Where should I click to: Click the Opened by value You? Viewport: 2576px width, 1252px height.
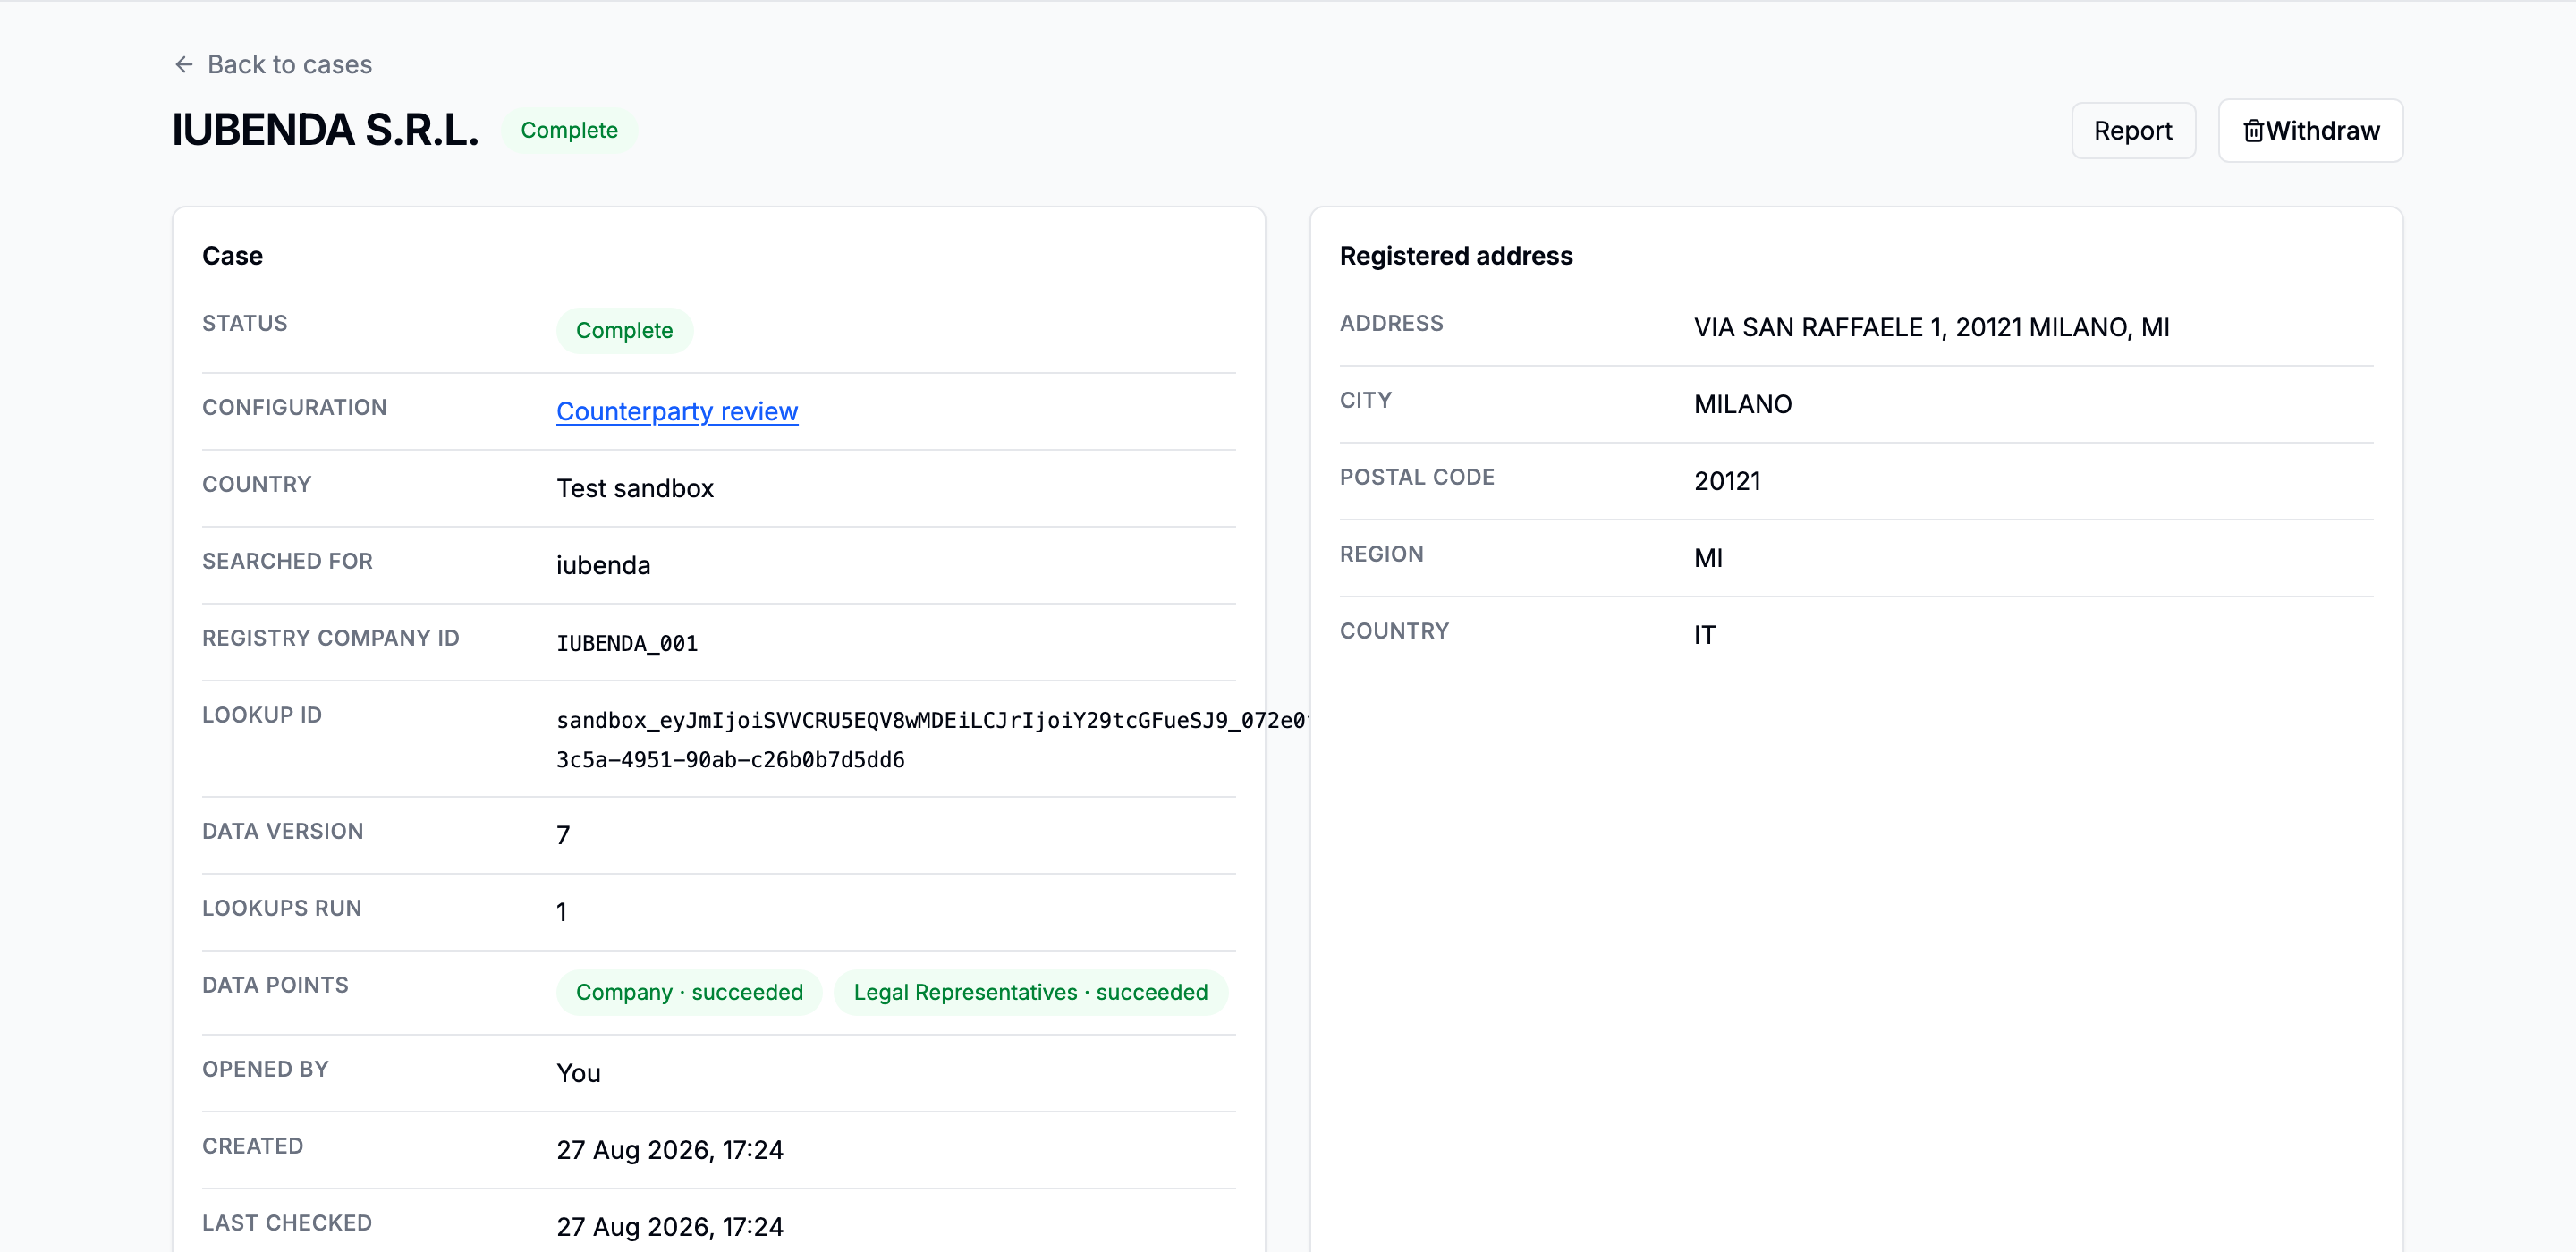point(578,1074)
